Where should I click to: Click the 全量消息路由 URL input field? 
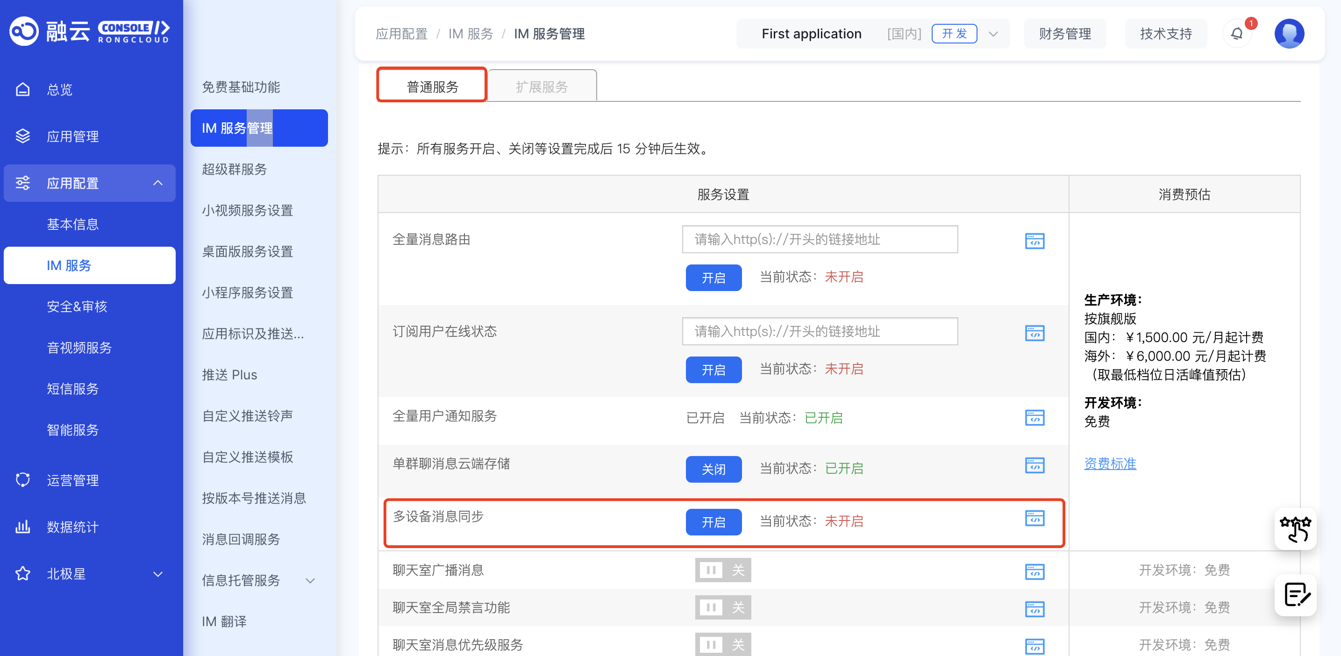click(820, 240)
